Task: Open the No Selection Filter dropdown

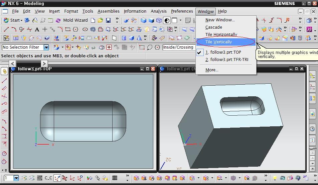Action: coord(46,47)
